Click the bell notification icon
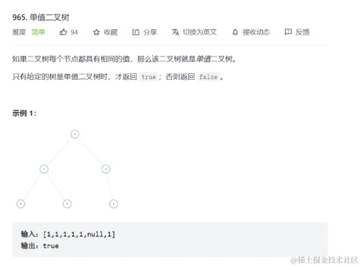361x267 pixels. point(235,32)
